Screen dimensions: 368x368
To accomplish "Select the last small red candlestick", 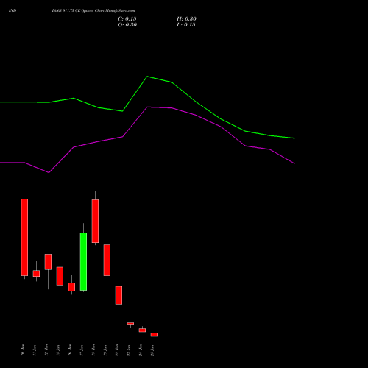I will pyautogui.click(x=154, y=335).
